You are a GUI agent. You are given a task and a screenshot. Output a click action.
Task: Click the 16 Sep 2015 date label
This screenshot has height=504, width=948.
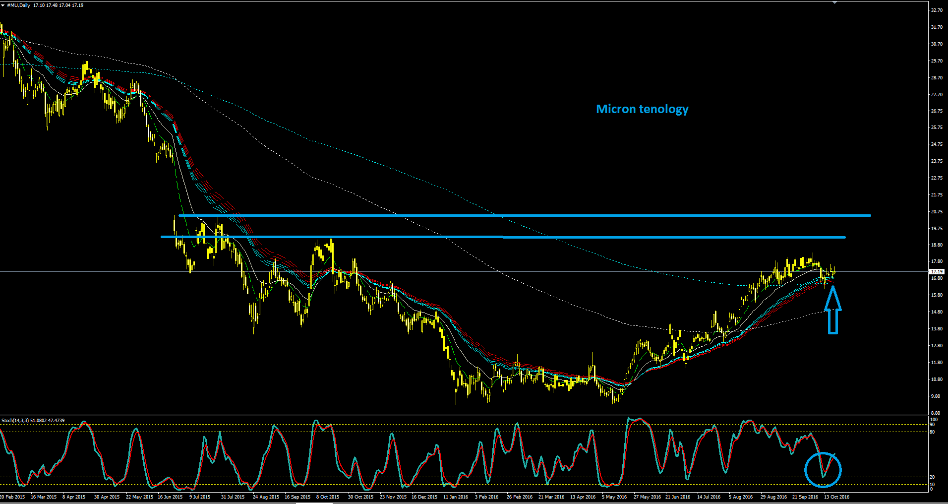[297, 497]
